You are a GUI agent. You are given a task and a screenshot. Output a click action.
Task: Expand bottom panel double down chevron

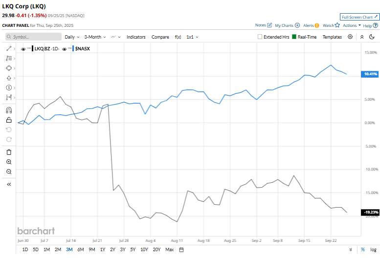pyautogui.click(x=351, y=250)
